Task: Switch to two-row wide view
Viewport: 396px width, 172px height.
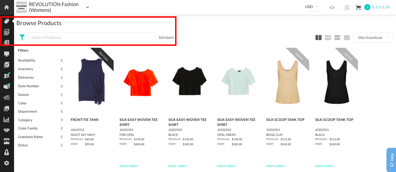Action: (337, 38)
